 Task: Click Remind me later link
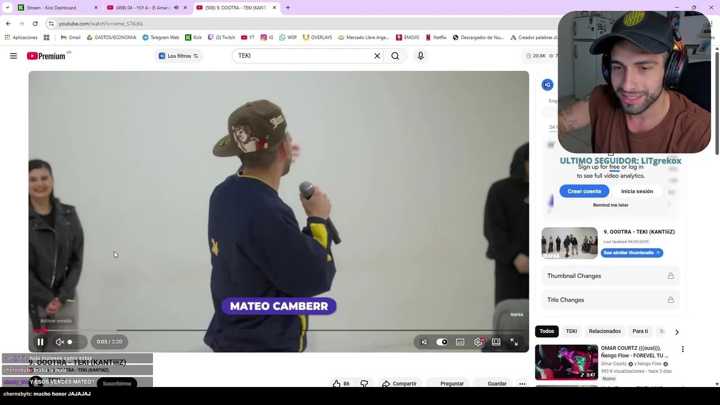click(610, 205)
